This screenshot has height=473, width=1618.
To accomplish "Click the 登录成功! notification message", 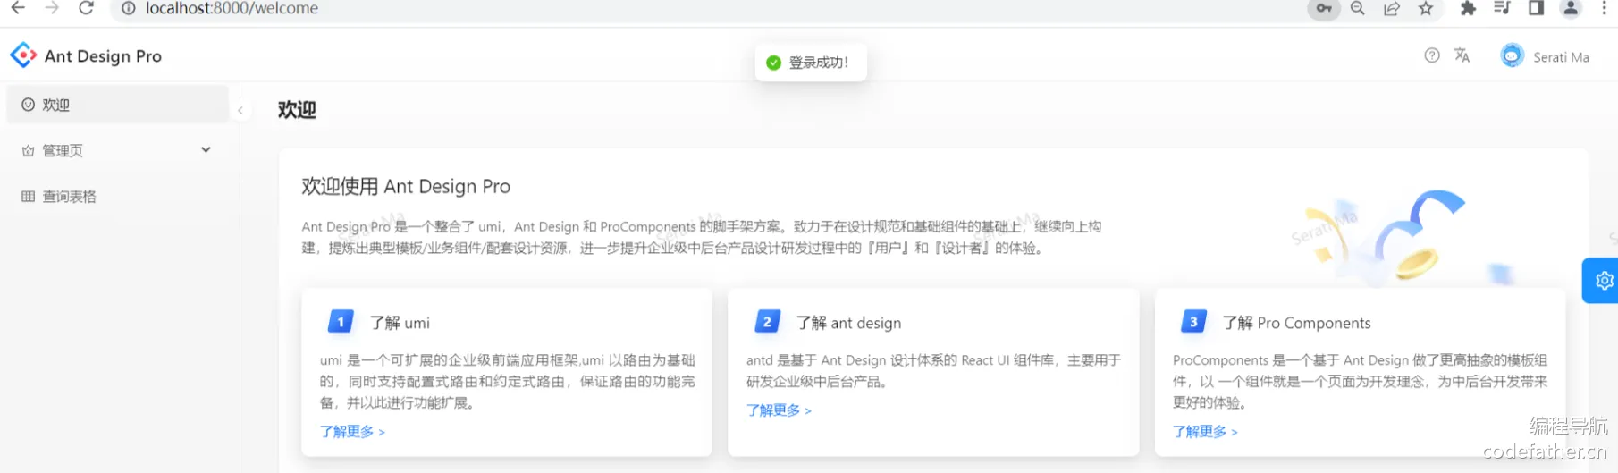I will [x=811, y=63].
